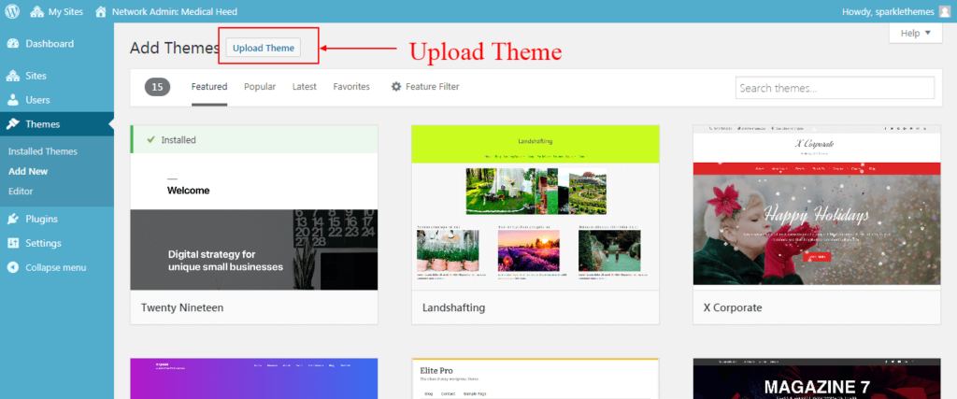957x399 pixels.
Task: Click the WordPress logo icon
Action: coord(11,12)
